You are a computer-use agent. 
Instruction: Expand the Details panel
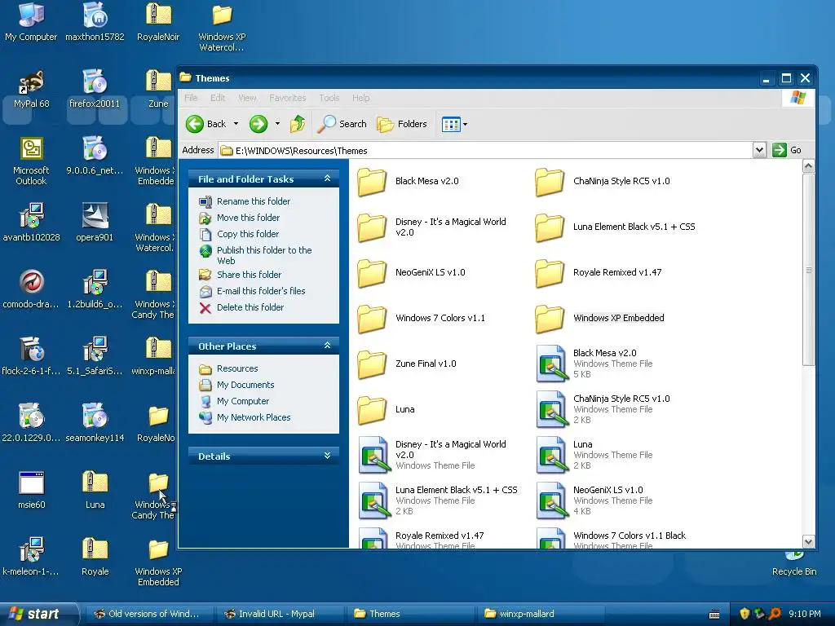click(328, 456)
